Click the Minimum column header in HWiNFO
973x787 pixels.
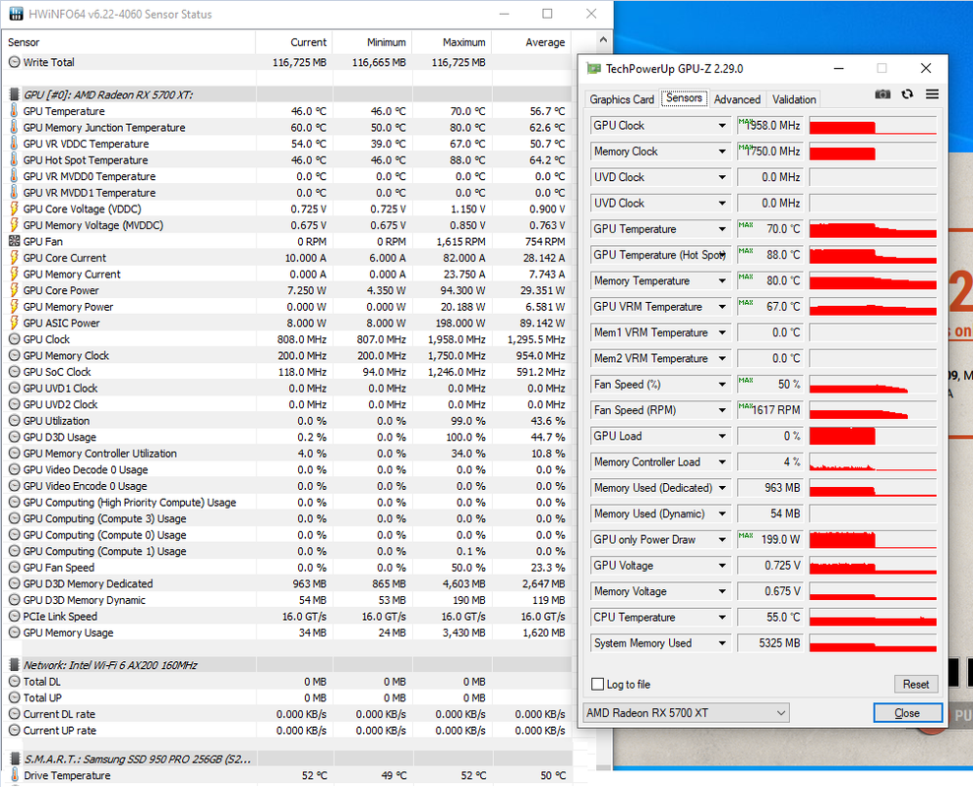pyautogui.click(x=373, y=42)
